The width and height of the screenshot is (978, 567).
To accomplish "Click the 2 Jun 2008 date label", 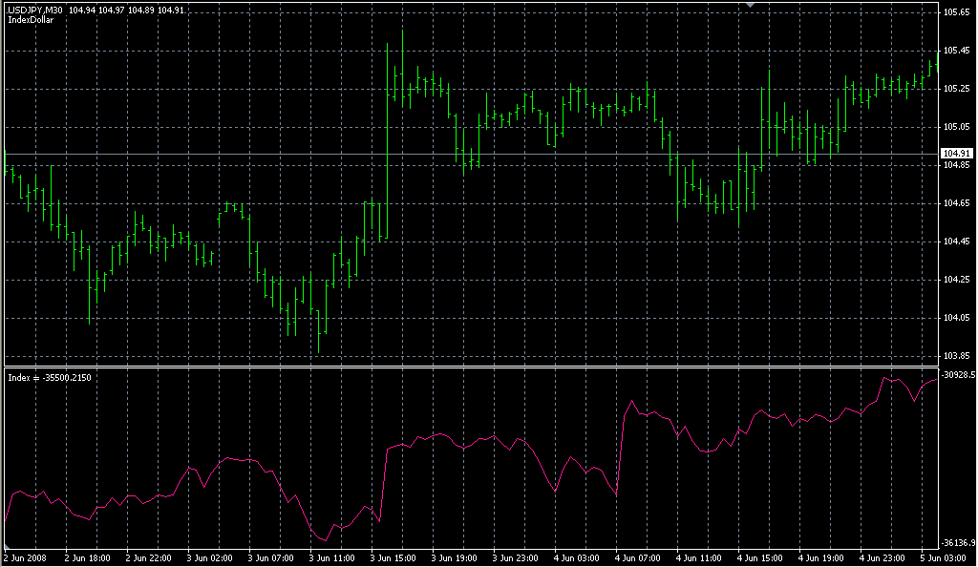I will (25, 557).
